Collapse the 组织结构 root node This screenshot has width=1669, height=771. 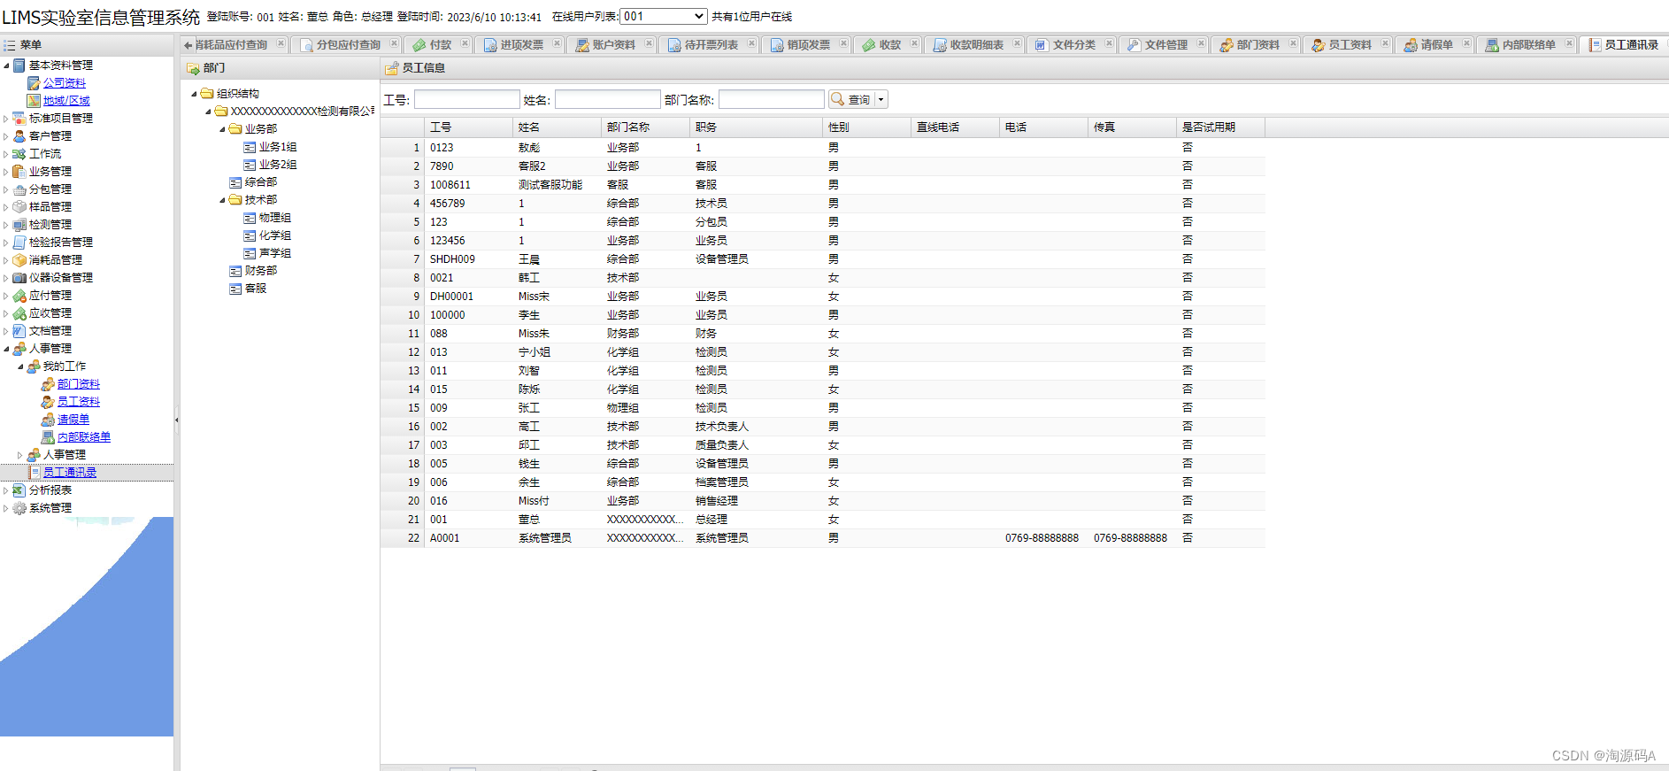pos(195,94)
